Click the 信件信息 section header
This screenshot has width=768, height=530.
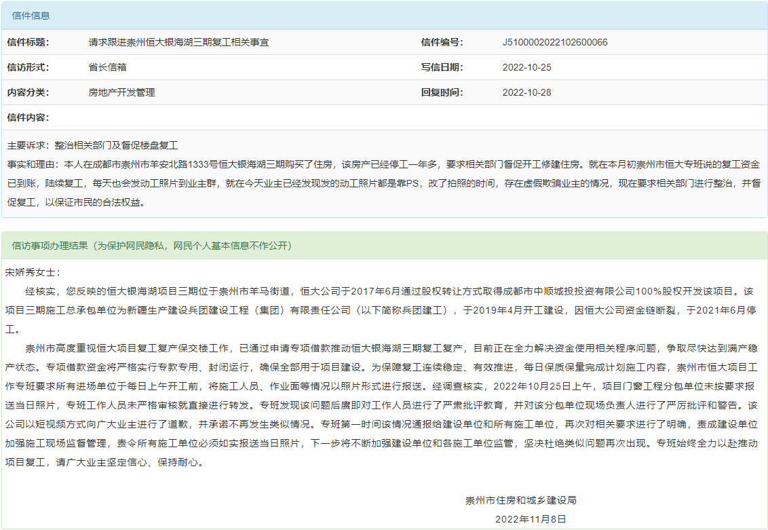pyautogui.click(x=31, y=16)
